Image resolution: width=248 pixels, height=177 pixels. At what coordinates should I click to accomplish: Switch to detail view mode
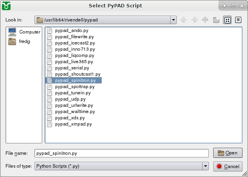pos(238,20)
